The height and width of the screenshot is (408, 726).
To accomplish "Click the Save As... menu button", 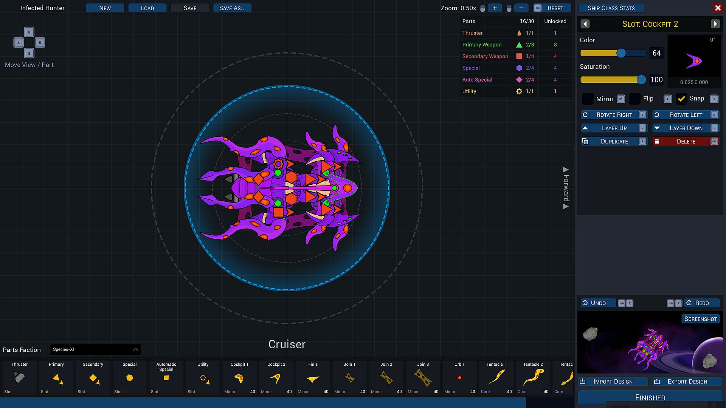I will [232, 8].
